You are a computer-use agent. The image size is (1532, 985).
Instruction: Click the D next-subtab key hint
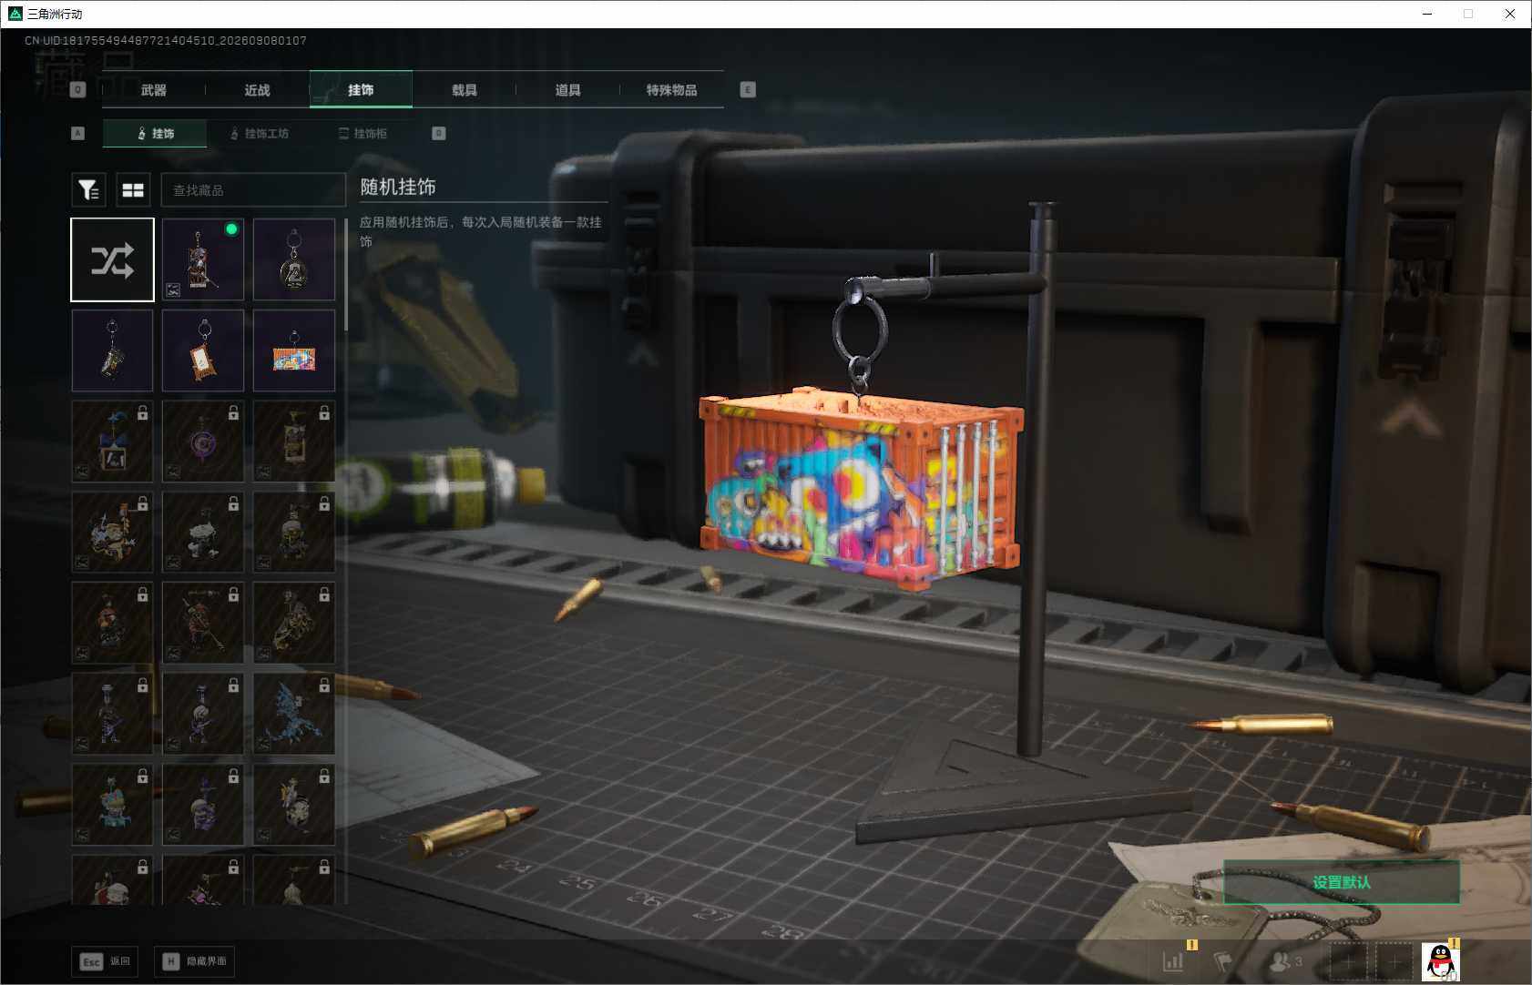[438, 133]
